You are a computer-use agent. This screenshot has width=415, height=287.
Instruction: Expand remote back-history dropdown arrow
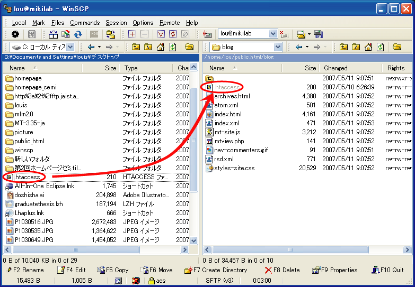click(x=307, y=47)
